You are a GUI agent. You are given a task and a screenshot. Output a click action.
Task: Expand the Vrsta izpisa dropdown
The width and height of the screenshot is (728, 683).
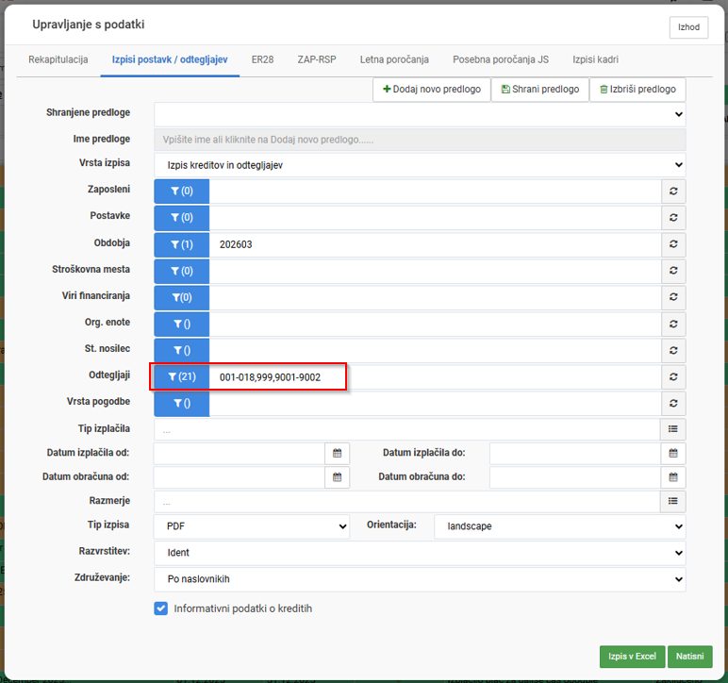point(420,165)
